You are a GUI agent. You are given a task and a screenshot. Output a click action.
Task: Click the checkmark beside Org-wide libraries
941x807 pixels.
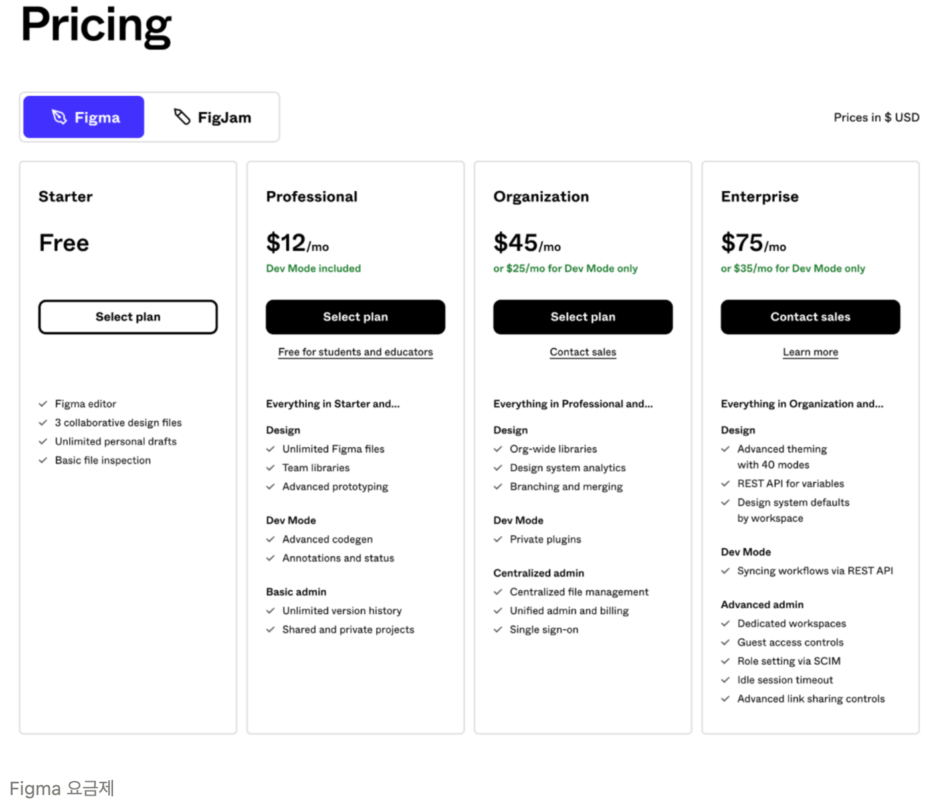(x=498, y=449)
